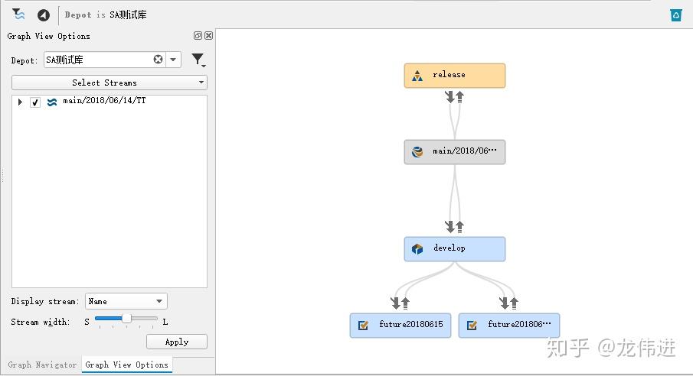Click the Depot is SA测试库 filter text
The width and height of the screenshot is (693, 376).
106,15
